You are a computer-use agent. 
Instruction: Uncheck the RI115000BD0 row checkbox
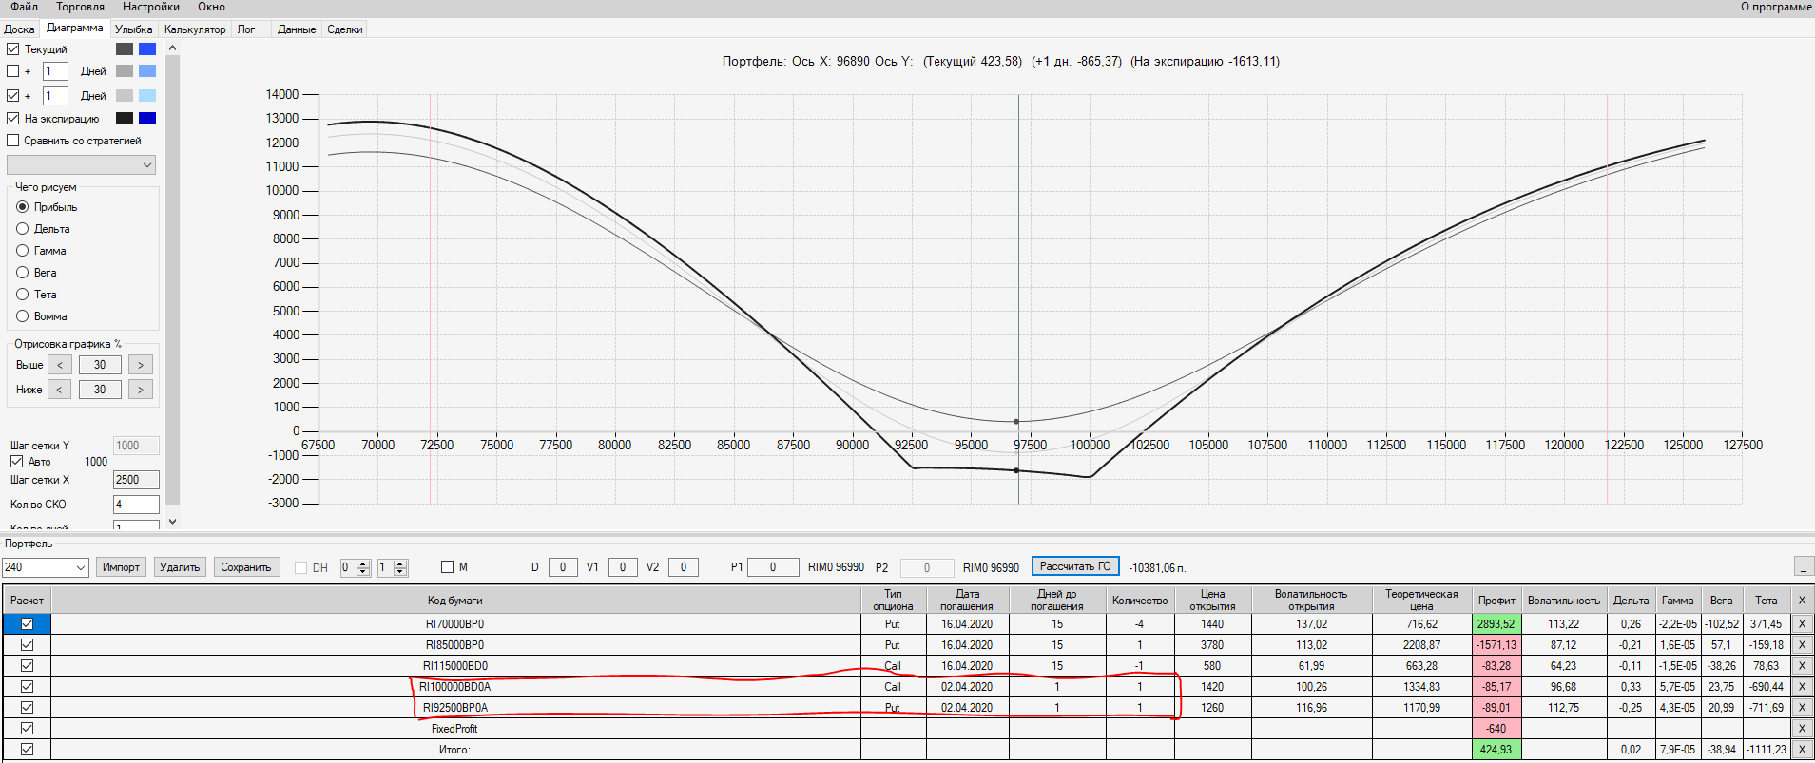tap(27, 666)
